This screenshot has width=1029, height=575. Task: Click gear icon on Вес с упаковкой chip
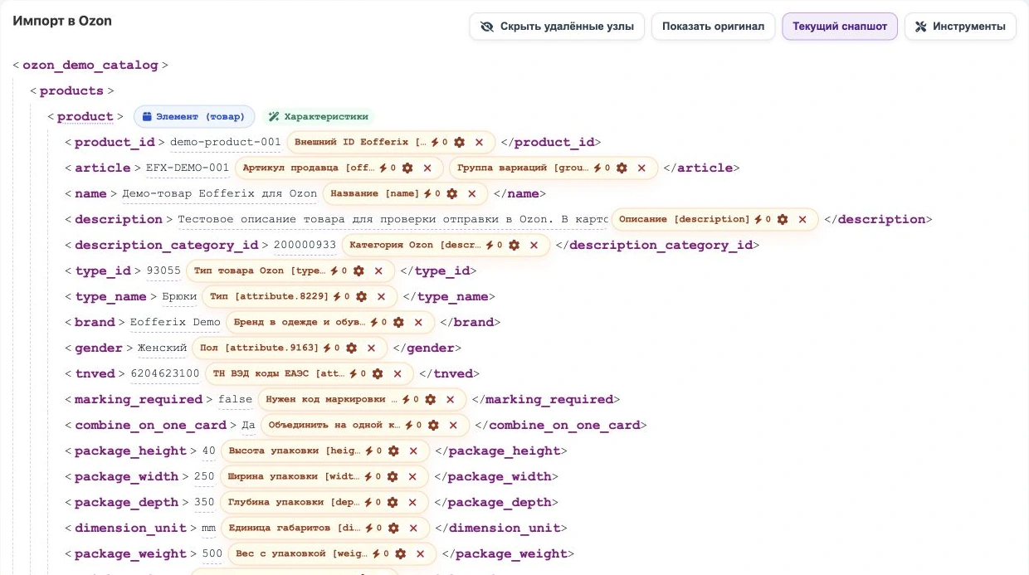point(401,553)
